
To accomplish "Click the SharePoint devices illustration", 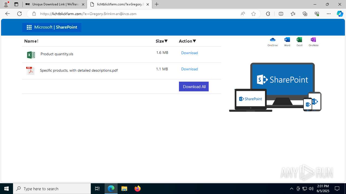I will coord(275,87).
